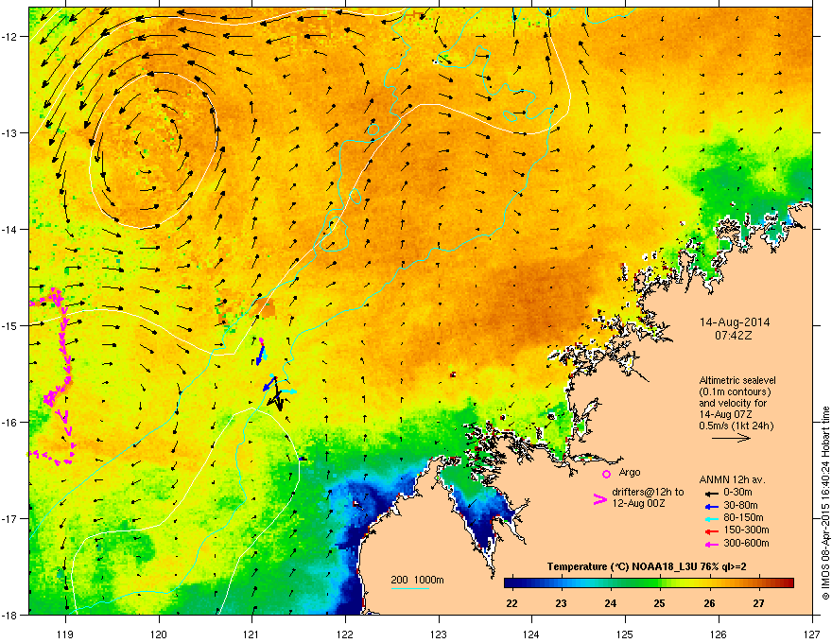Image resolution: width=832 pixels, height=643 pixels.
Task: Click the latitude axis label "-13"
Action: tap(9, 132)
